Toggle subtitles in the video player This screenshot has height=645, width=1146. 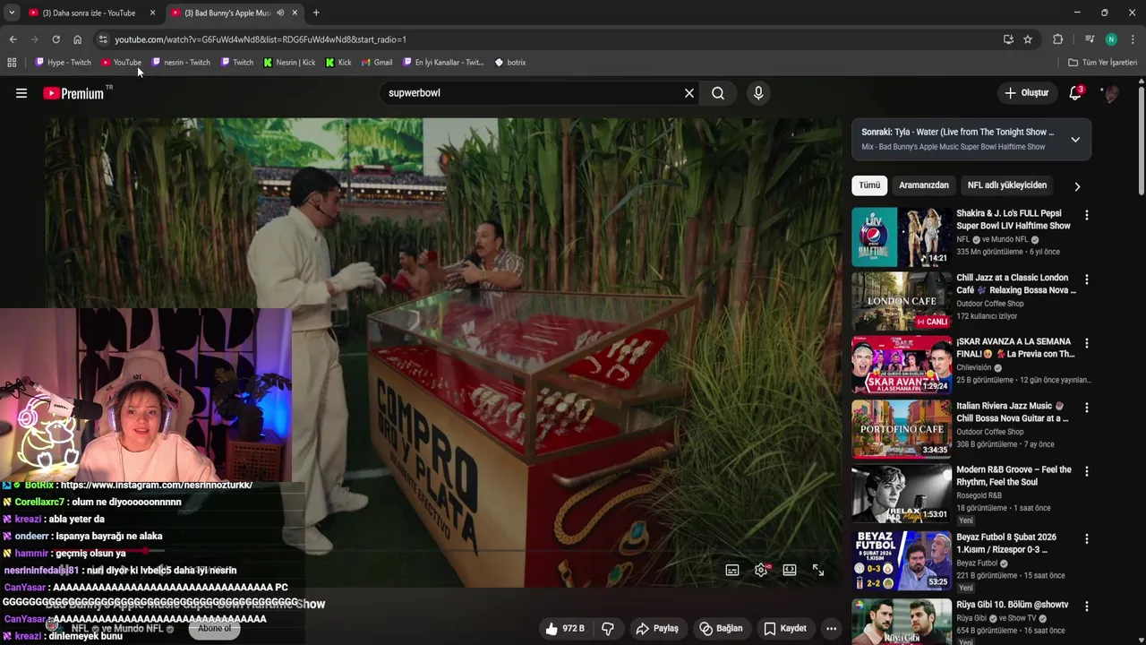pos(732,570)
